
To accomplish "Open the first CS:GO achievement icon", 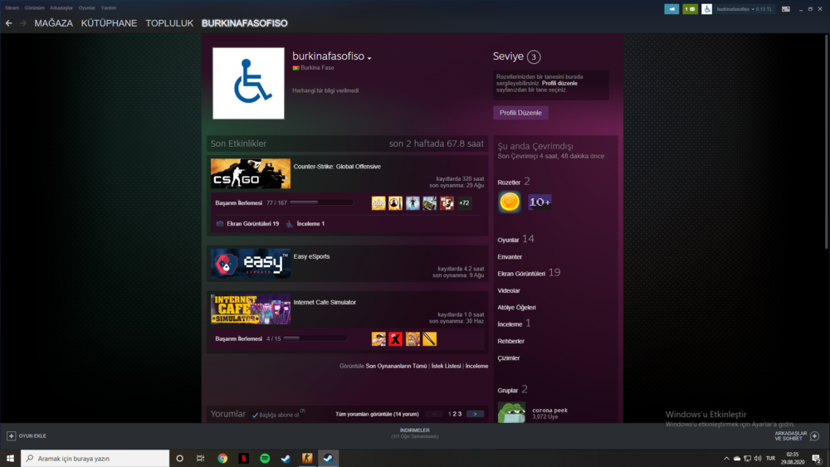I will [x=378, y=203].
